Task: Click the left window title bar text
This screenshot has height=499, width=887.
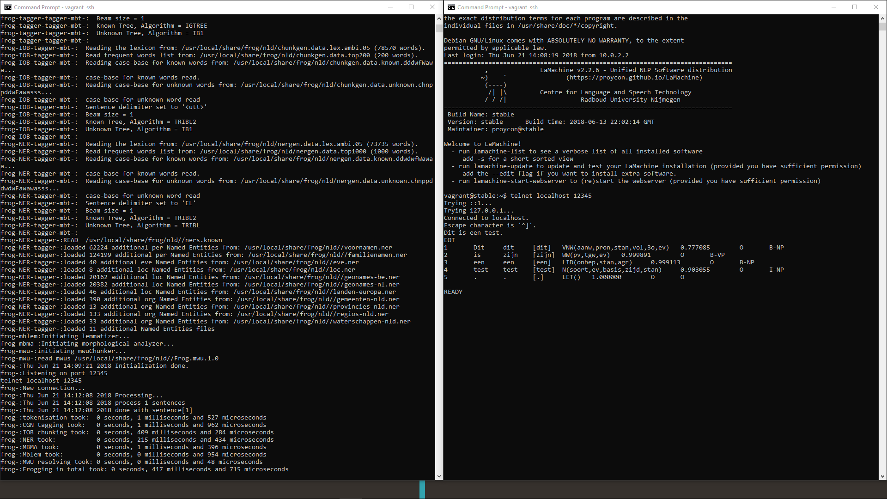Action: [54, 7]
